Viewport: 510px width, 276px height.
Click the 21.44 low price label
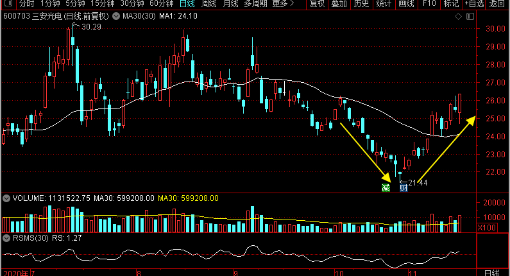[x=418, y=182]
